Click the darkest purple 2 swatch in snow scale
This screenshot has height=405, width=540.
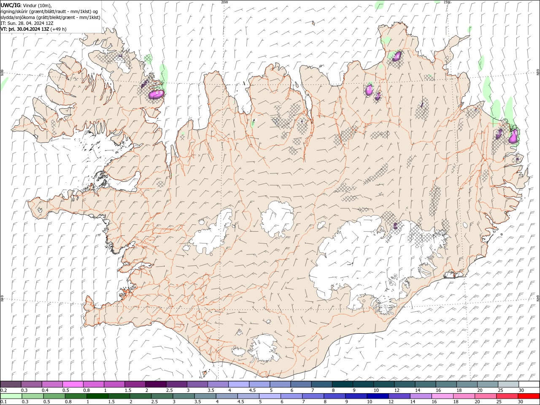pyautogui.click(x=155, y=384)
